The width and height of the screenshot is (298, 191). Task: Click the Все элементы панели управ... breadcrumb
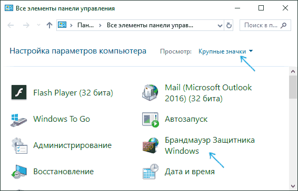[150, 25]
